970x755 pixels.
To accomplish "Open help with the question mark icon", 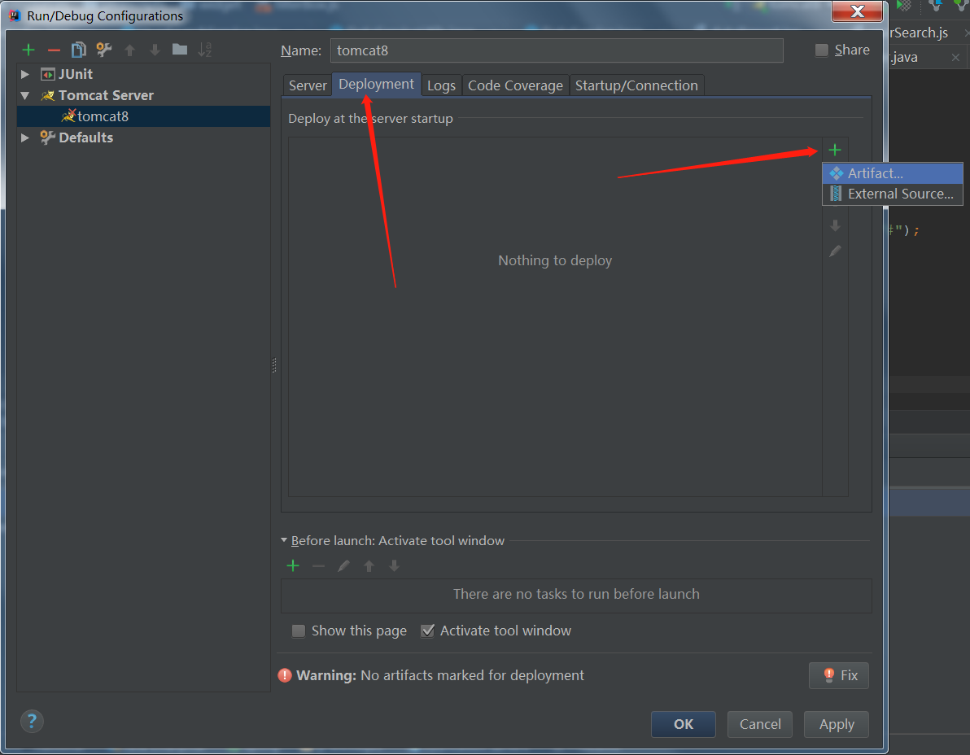I will tap(33, 721).
